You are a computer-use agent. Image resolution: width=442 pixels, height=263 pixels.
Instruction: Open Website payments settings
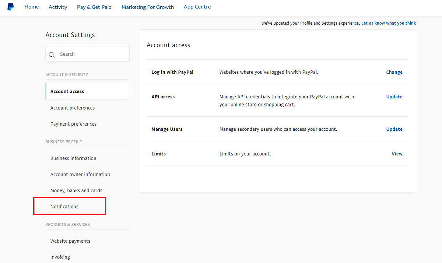pos(70,241)
